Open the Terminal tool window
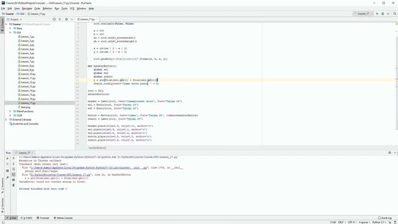The height and width of the screenshot is (224, 398). [x=43, y=218]
